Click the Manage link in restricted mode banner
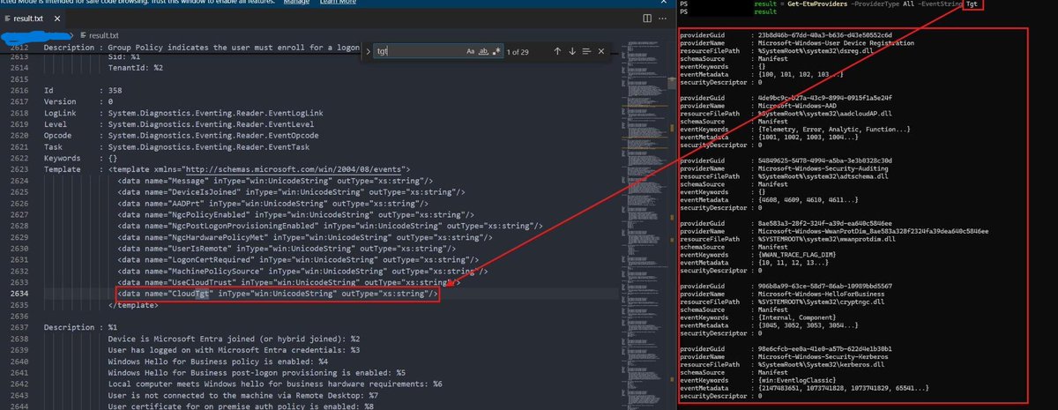The height and width of the screenshot is (410, 1058). (x=296, y=4)
